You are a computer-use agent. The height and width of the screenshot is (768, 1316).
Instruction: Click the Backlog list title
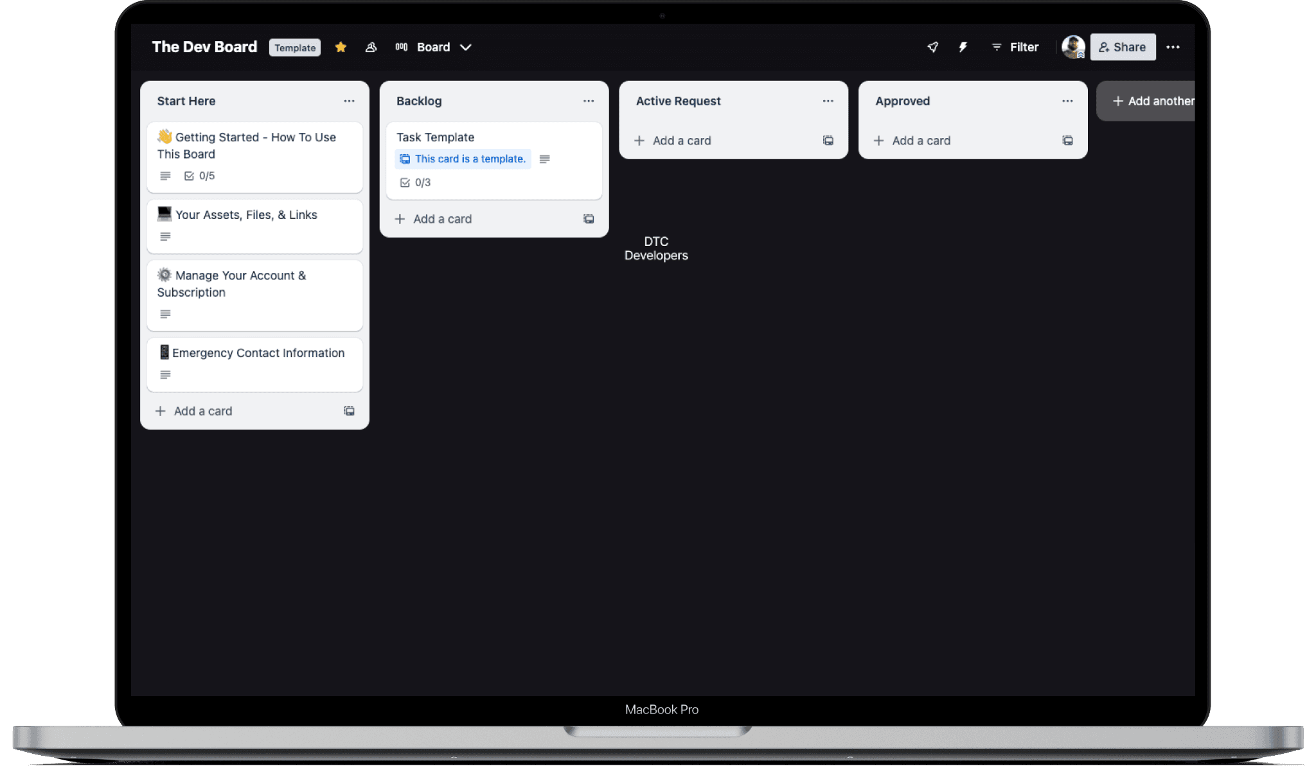[419, 101]
